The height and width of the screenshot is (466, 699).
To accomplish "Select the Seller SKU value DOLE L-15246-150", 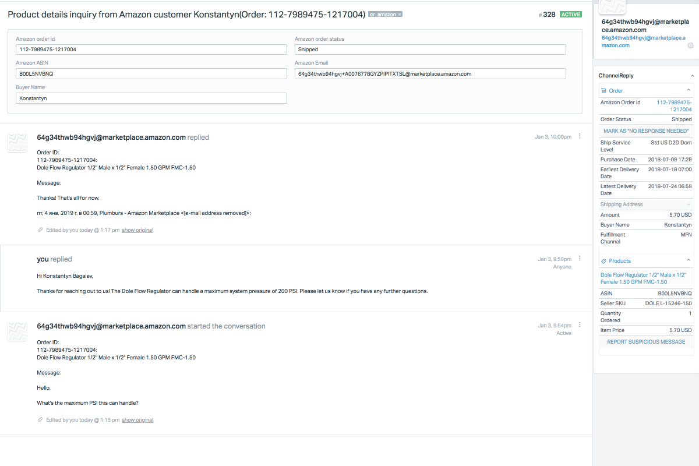I will pos(669,303).
